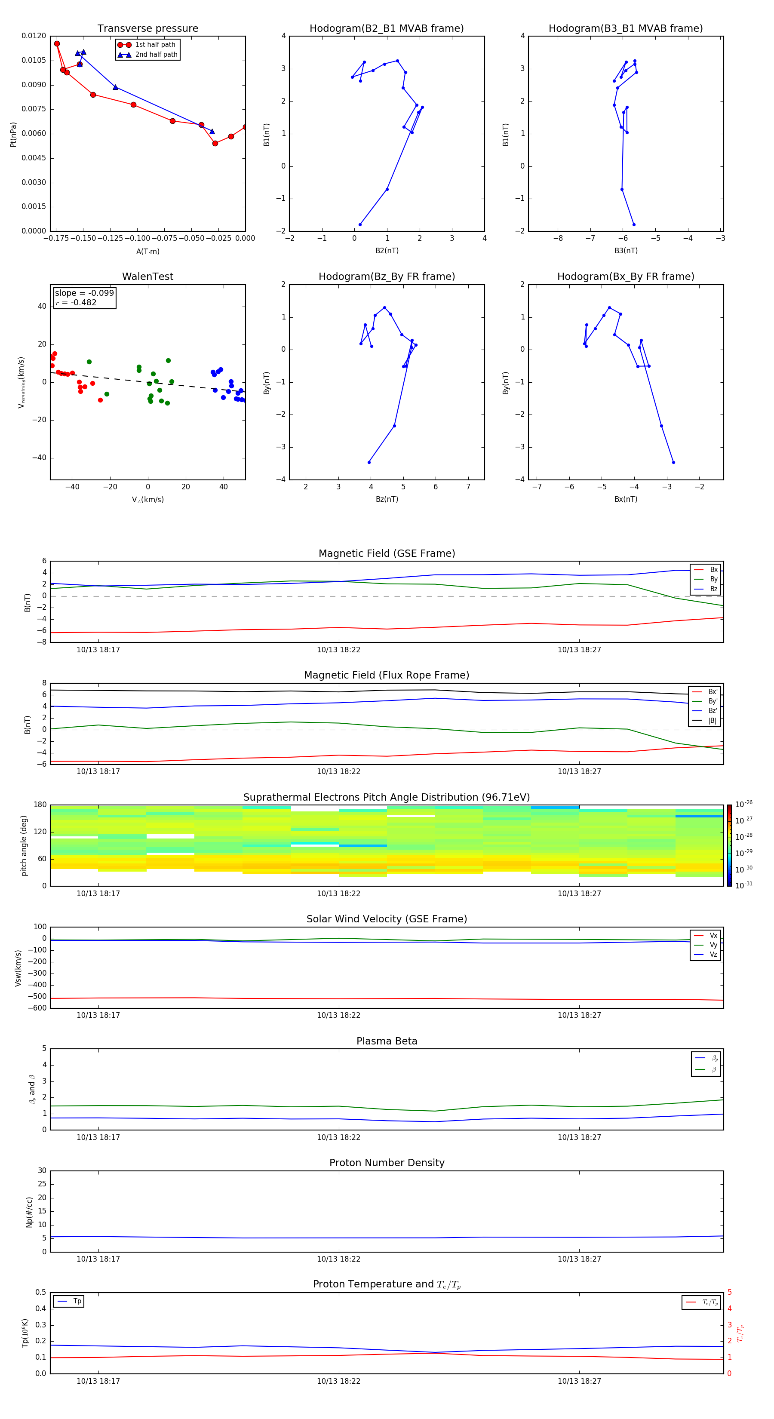
Task: Click the βp legend entry in Plasma Beta plot
Action: coord(706,1058)
